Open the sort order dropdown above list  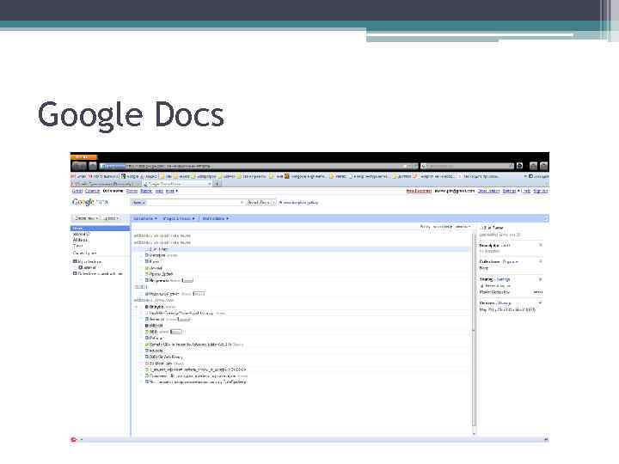(x=463, y=227)
